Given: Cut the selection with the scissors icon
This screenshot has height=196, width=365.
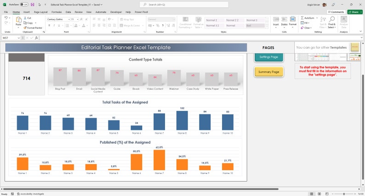Looking at the screenshot, I should click(x=25, y=18).
